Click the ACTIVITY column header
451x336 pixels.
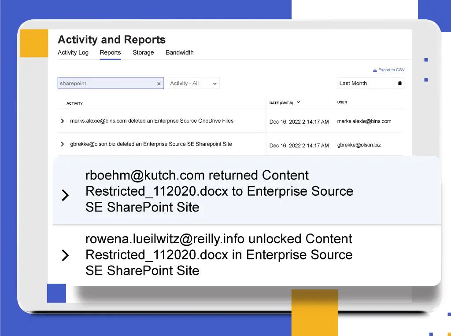pyautogui.click(x=74, y=103)
